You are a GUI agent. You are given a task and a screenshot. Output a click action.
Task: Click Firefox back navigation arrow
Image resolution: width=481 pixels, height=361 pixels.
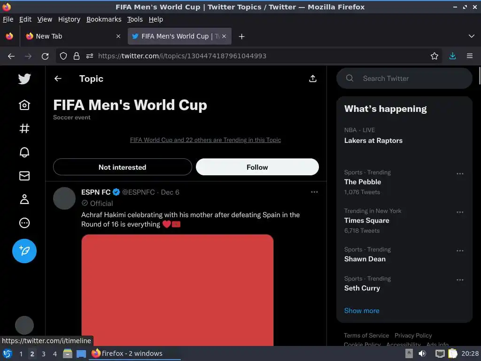[11, 56]
